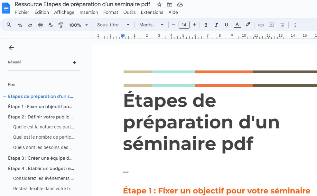The image size is (317, 196).
Task: Insert a link with the chain icon
Action: (x=261, y=25)
